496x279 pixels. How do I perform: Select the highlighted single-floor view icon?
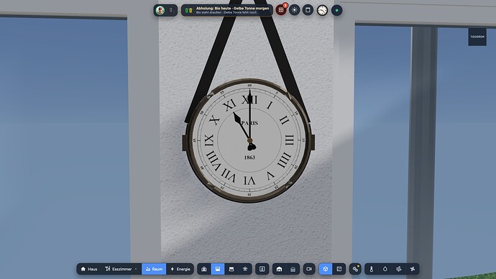point(218,269)
